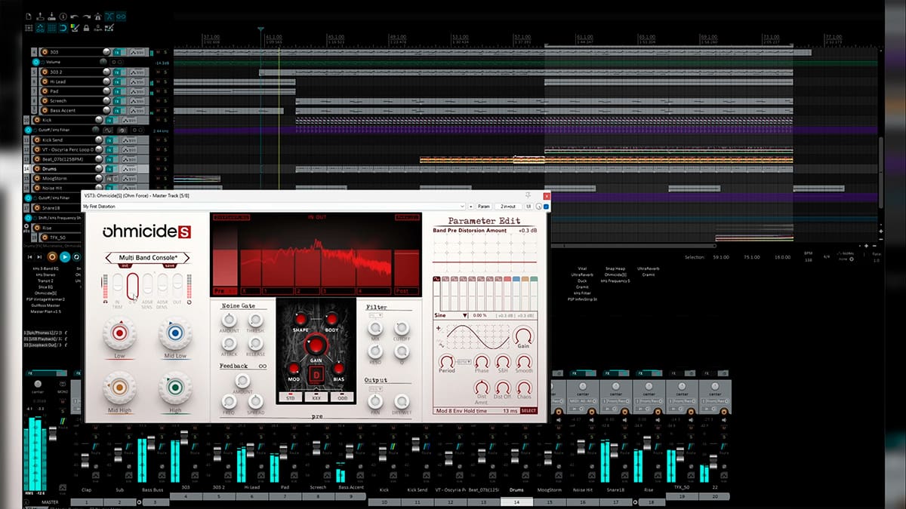906x509 pixels.
Task: Click the add preset plus button
Action: click(x=471, y=206)
